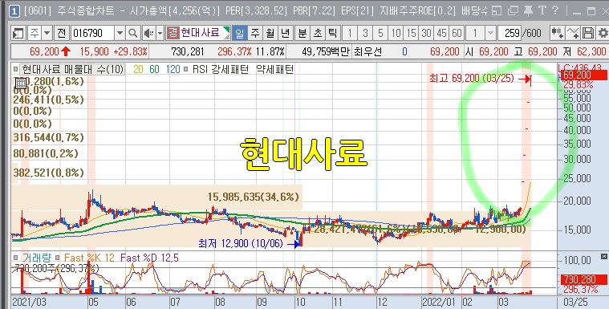Click the 약세패턴 legend label

point(274,70)
